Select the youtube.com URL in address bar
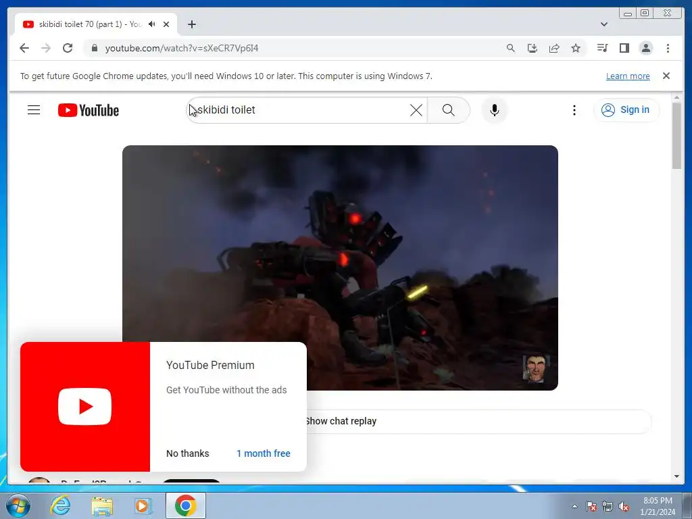692x519 pixels. click(181, 48)
